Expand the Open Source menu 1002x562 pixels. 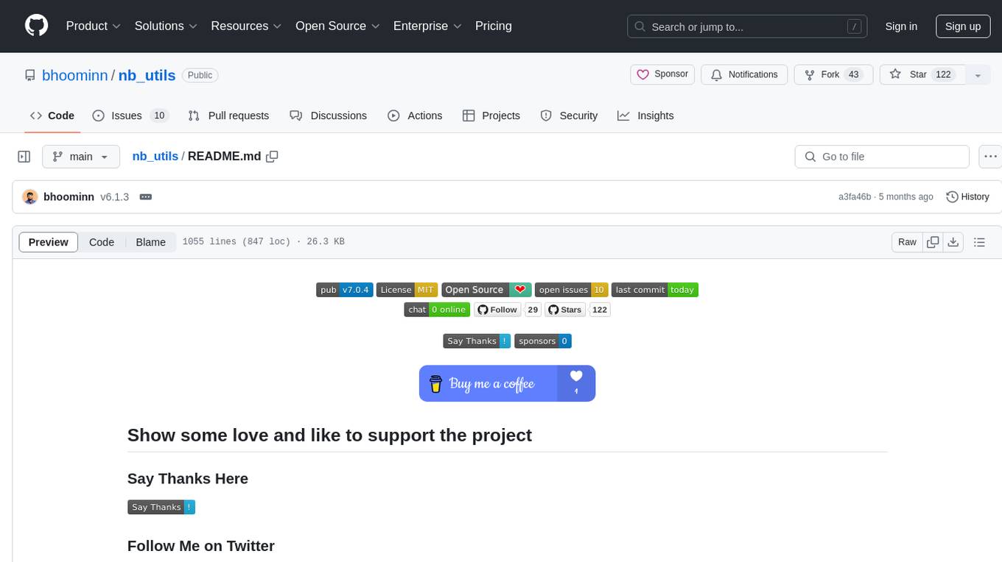(x=337, y=26)
